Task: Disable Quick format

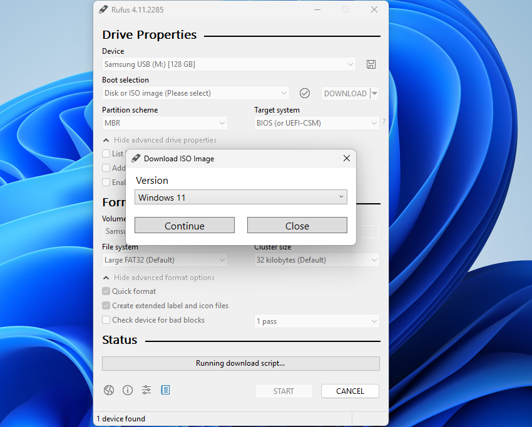Action: [106, 291]
